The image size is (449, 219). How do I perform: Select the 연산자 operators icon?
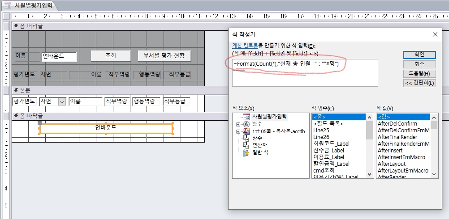click(x=246, y=146)
